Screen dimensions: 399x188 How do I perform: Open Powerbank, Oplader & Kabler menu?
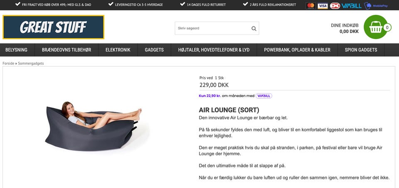(297, 50)
